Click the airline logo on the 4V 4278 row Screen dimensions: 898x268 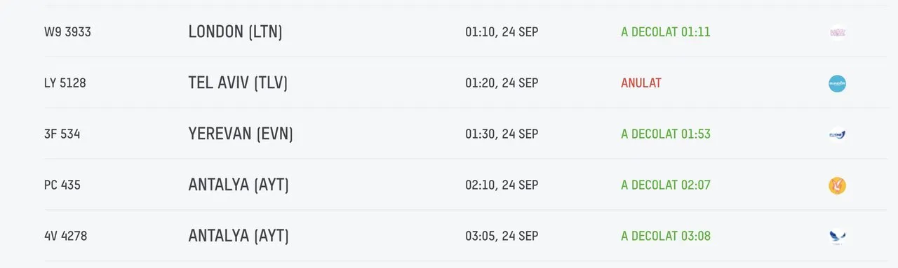837,237
